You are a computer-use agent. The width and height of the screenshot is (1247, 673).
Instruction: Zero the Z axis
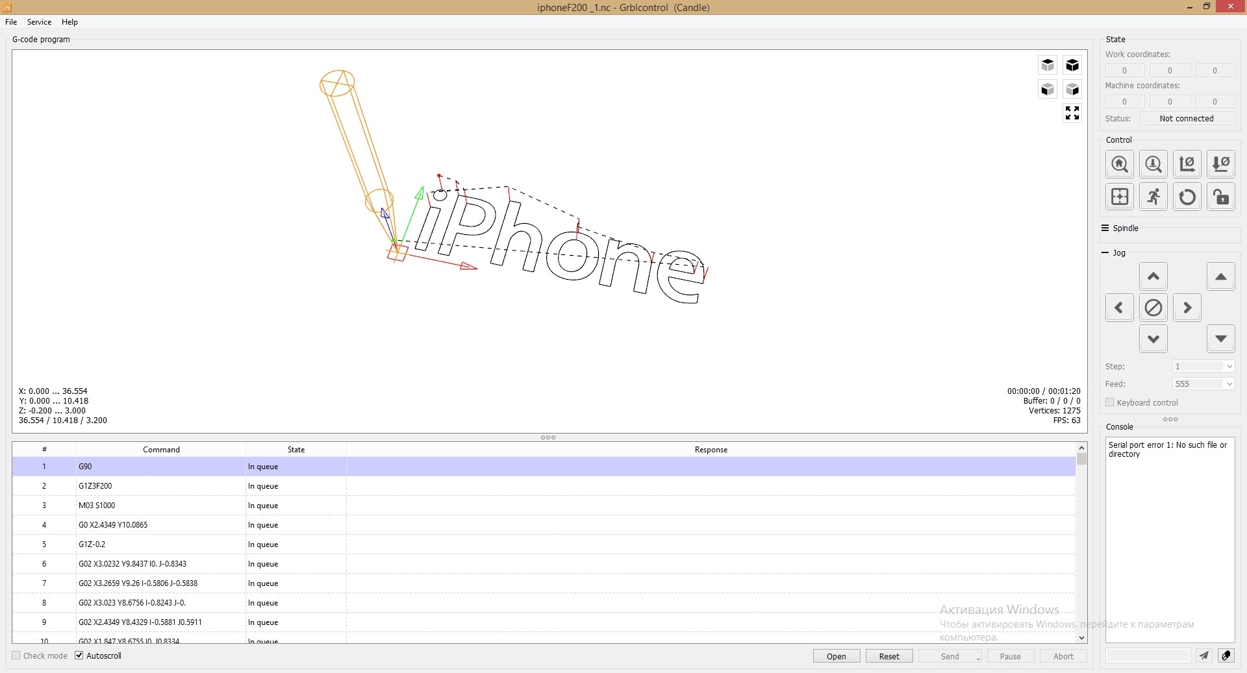(x=1221, y=164)
